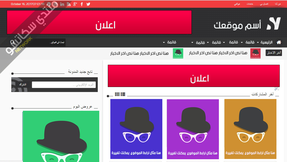Switch posts to grid view
Viewport: 287px width, 162px height.
pos(117,94)
